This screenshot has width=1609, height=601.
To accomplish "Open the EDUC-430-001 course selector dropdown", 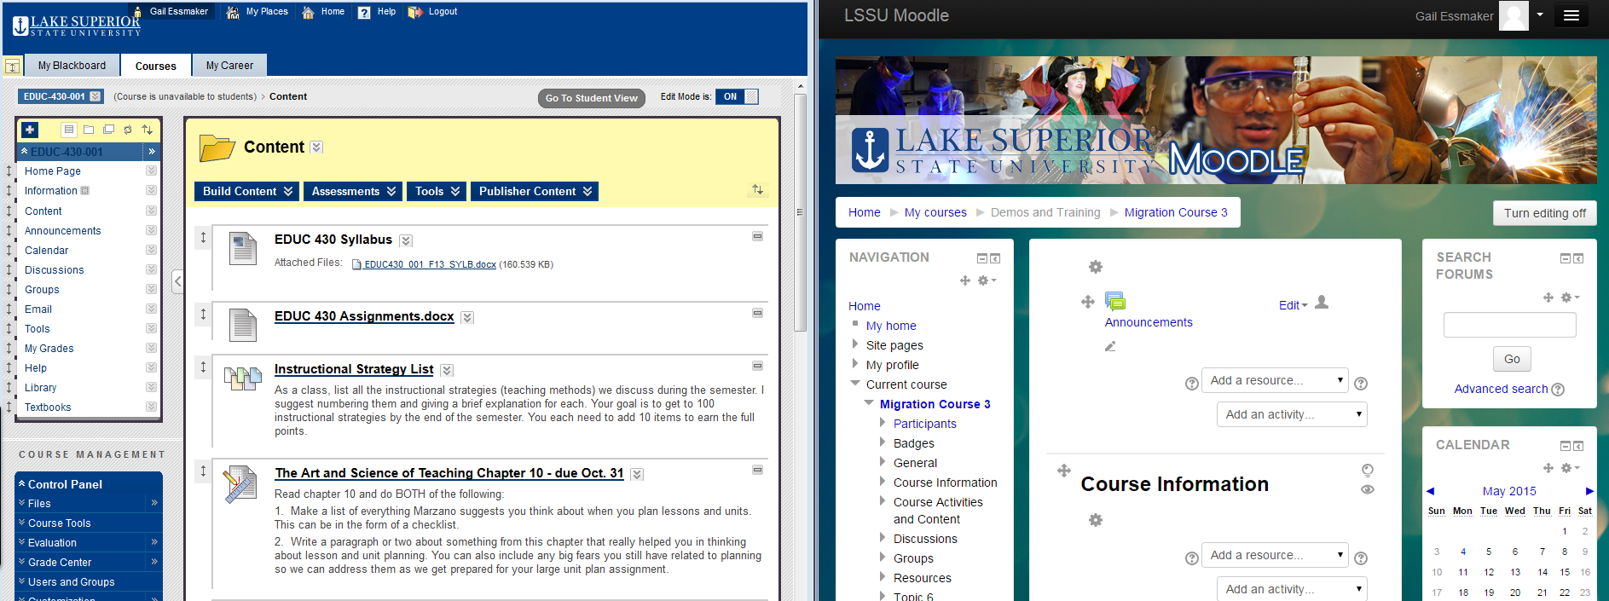I will pos(95,96).
